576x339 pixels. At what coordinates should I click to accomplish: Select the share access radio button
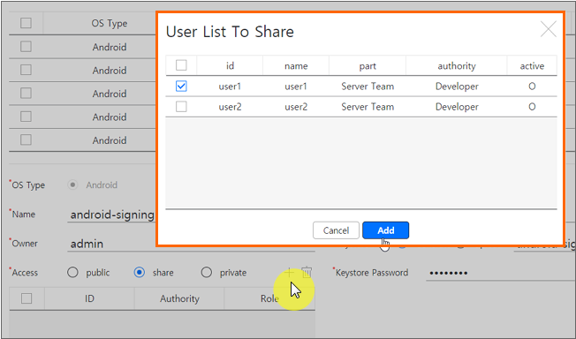[140, 273]
